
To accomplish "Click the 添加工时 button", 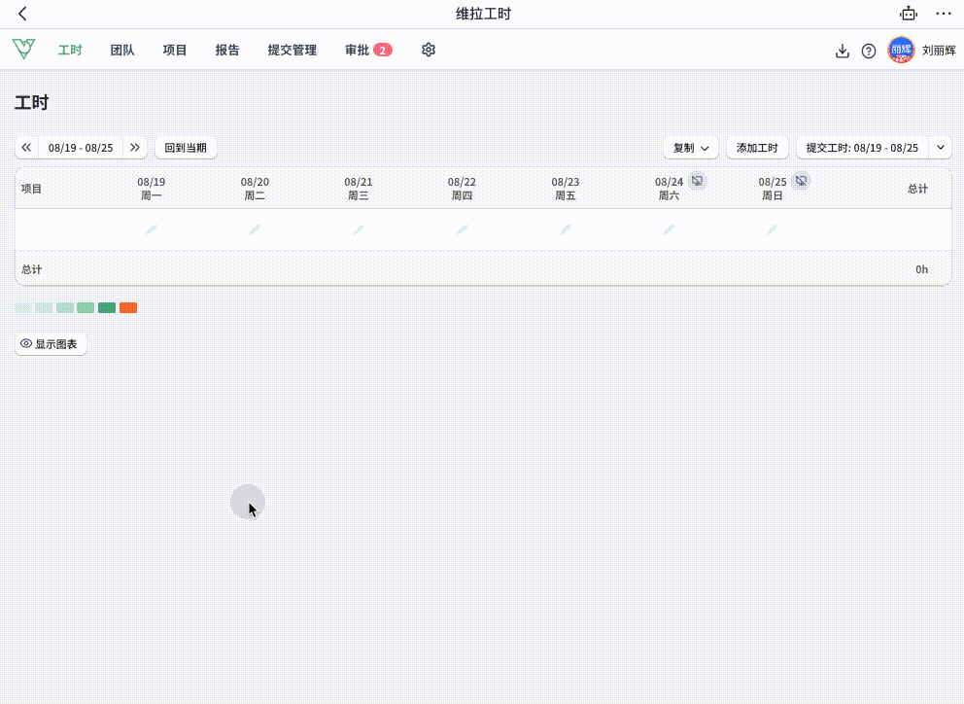I will click(x=757, y=148).
